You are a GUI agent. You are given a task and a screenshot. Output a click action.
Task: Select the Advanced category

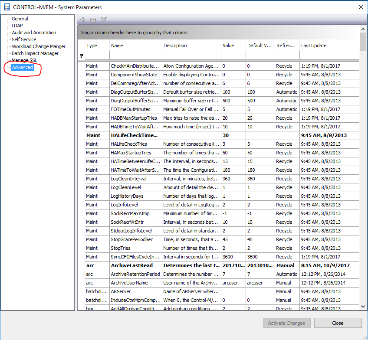click(x=22, y=67)
